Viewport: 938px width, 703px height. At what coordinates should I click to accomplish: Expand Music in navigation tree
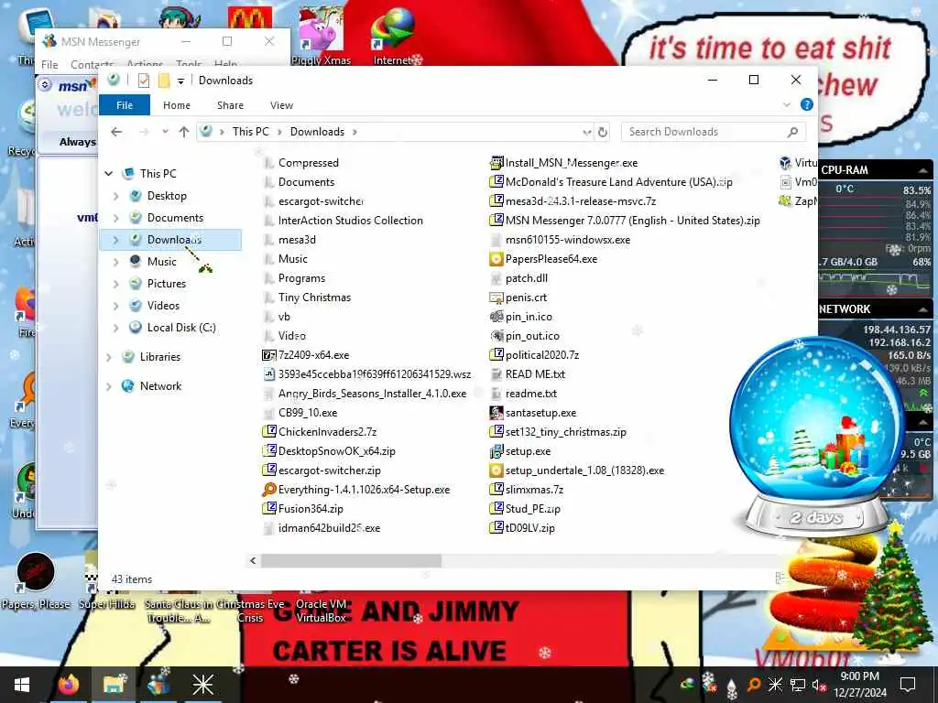point(116,262)
